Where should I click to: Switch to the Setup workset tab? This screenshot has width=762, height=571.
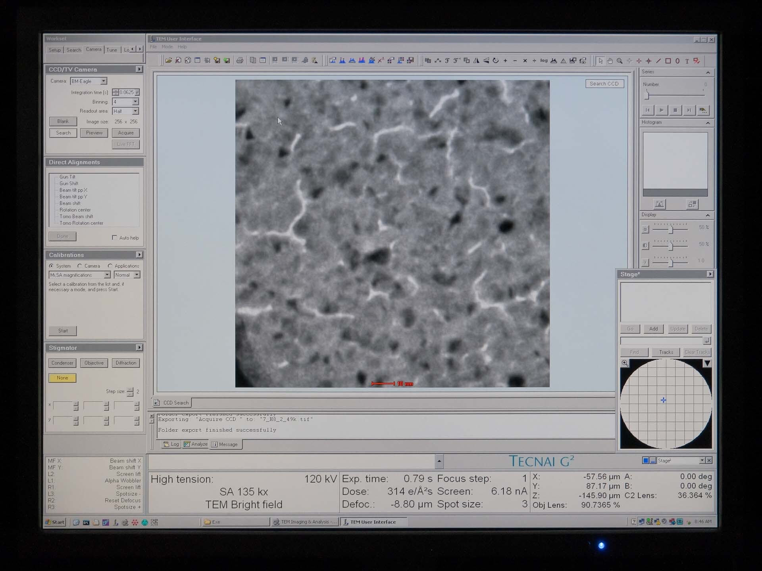(55, 50)
